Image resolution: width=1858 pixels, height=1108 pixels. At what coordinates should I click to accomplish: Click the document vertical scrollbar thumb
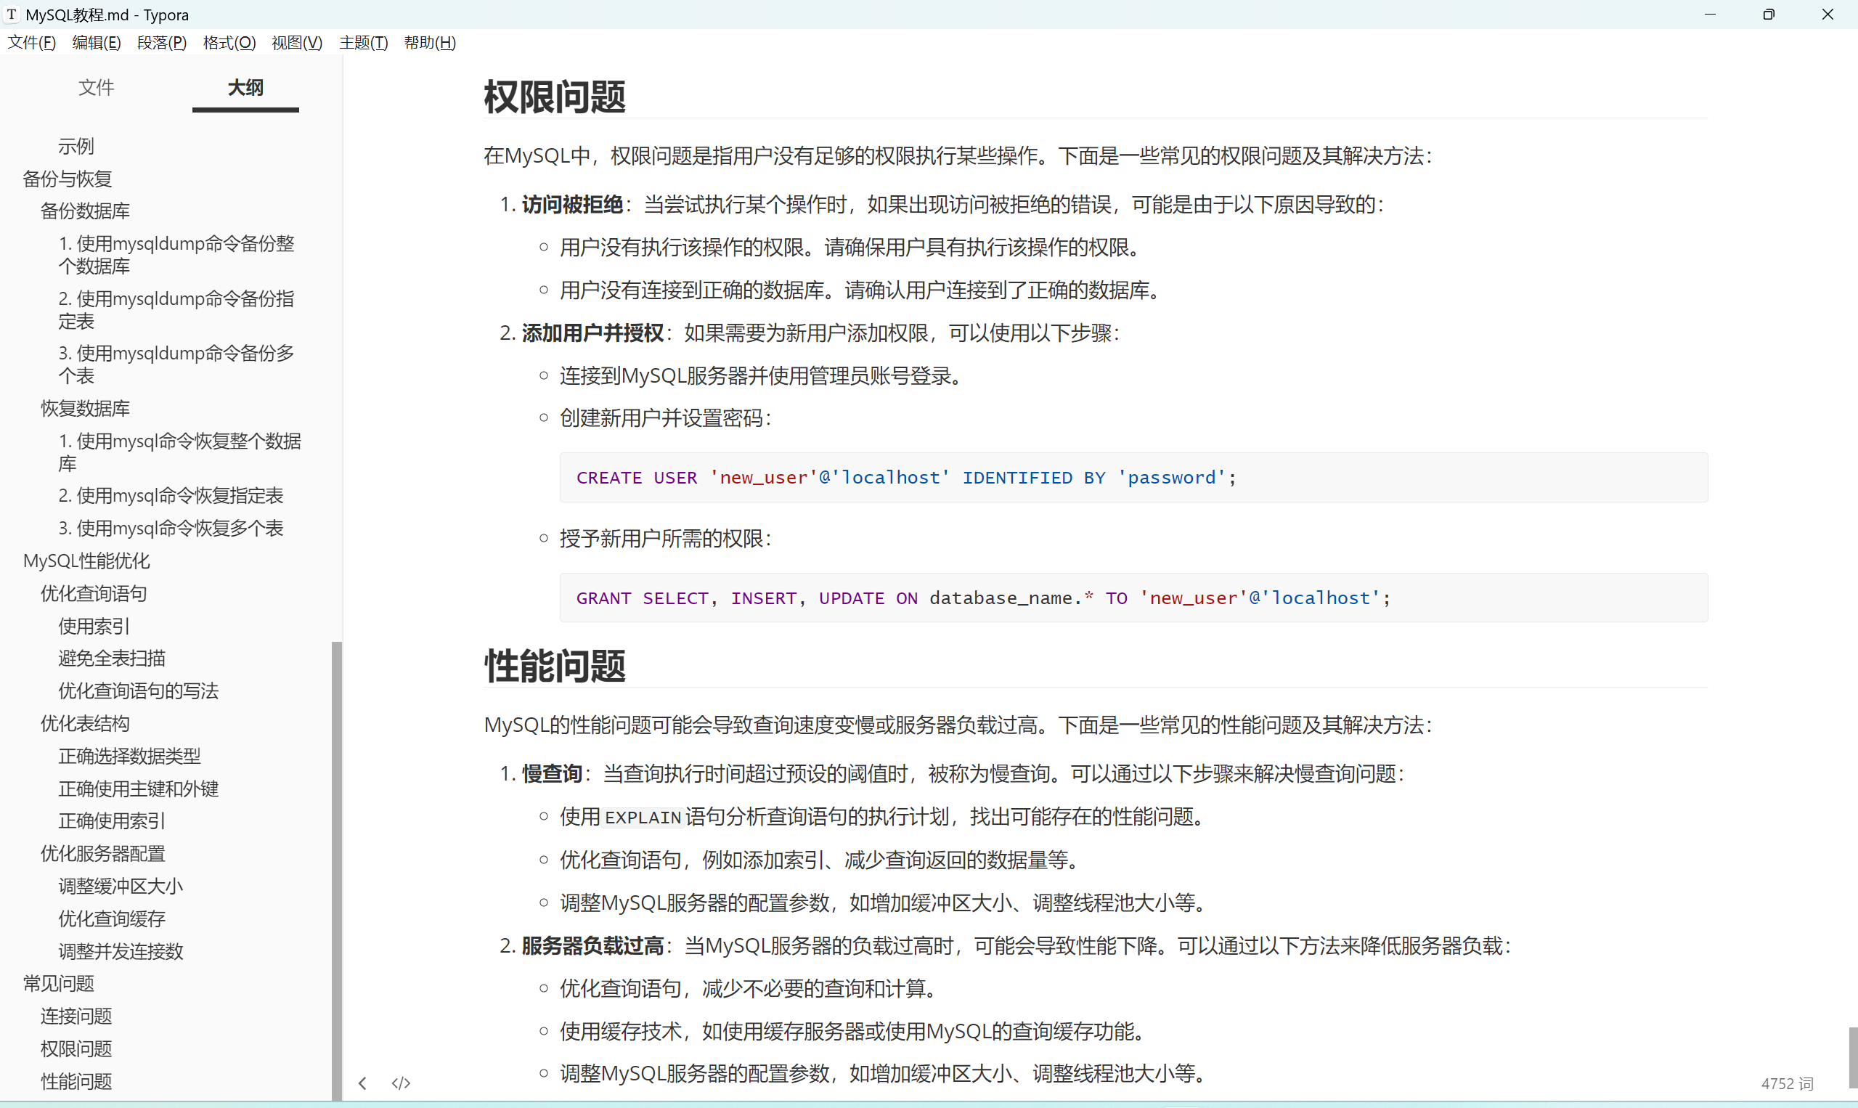(1852, 1056)
